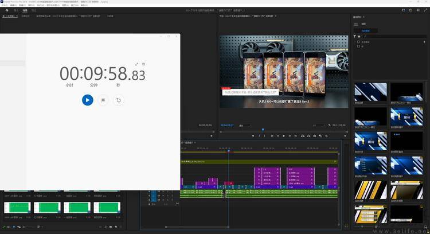
Task: Go to Premiere's Home screen icon
Action: point(7,10)
